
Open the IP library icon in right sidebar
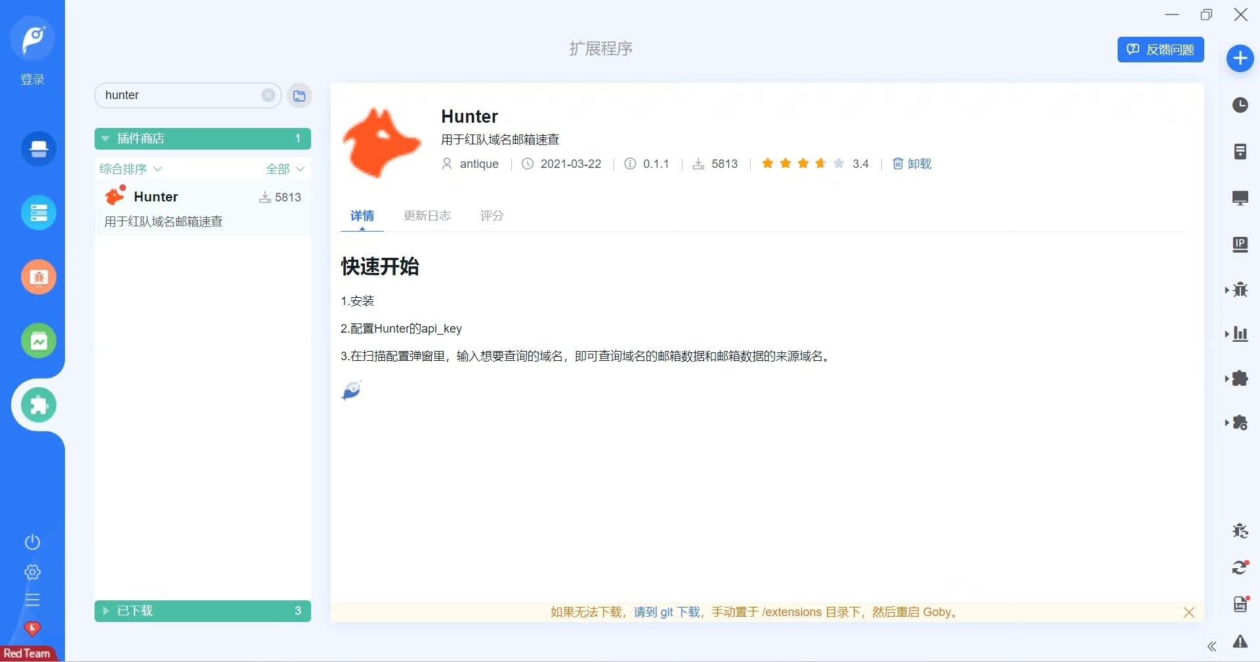click(1240, 245)
